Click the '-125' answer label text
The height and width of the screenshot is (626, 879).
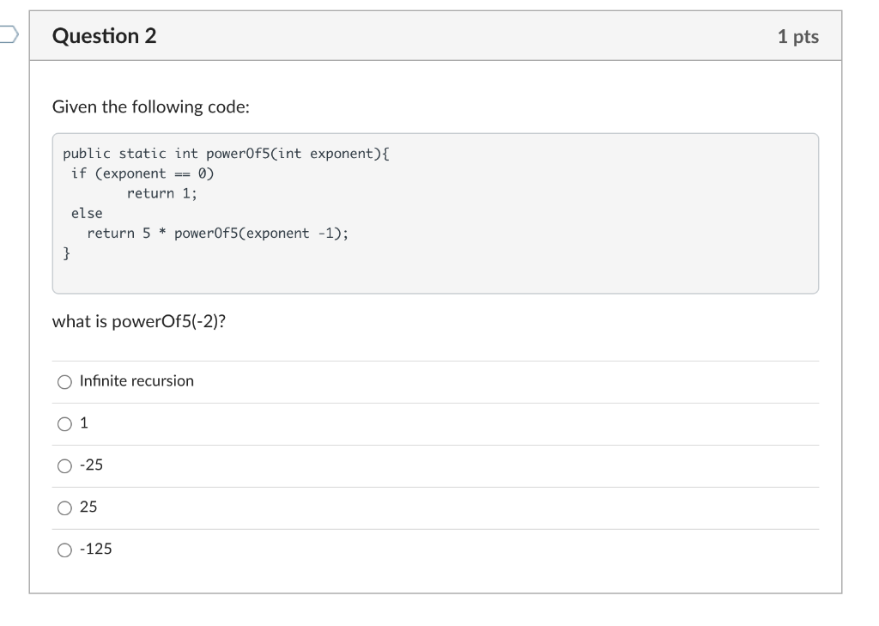[96, 549]
